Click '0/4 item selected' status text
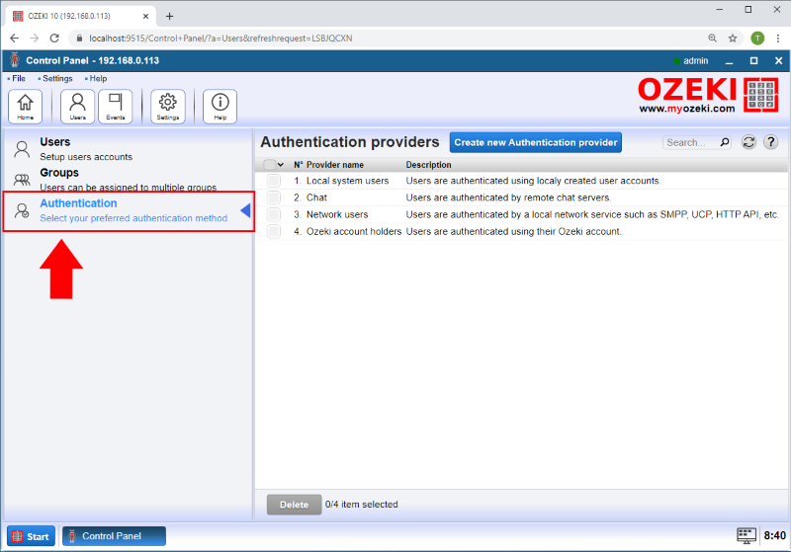This screenshot has width=791, height=552. (362, 505)
